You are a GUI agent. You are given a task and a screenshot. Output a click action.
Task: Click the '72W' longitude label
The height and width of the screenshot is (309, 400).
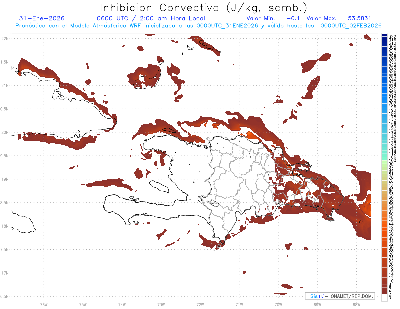[x=200, y=304]
